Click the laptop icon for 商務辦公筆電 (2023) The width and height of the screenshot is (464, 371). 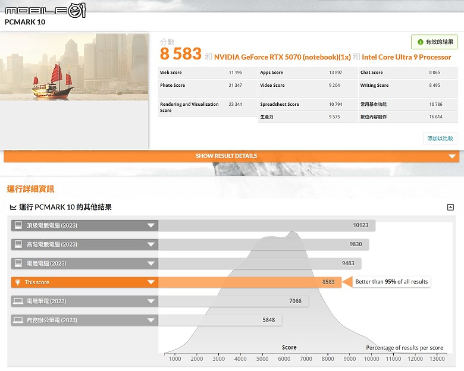point(18,320)
